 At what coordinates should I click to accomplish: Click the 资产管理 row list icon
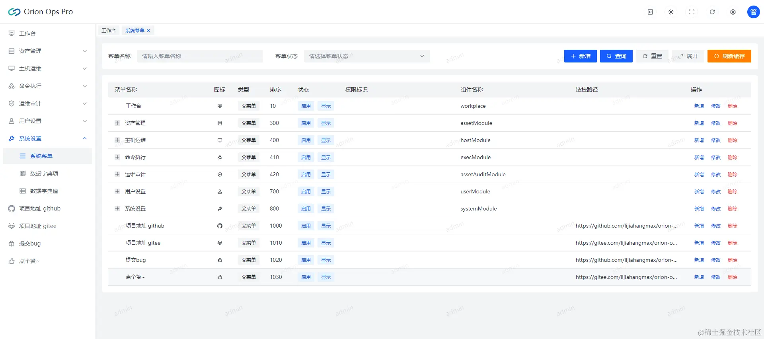(x=220, y=123)
